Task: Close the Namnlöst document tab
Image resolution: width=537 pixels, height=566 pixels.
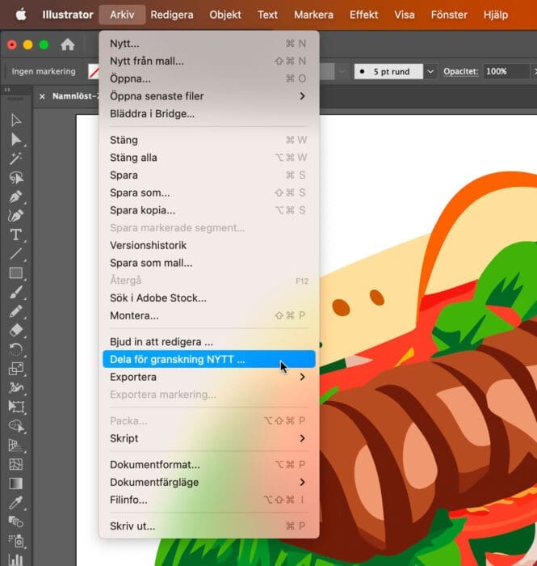Action: [42, 96]
